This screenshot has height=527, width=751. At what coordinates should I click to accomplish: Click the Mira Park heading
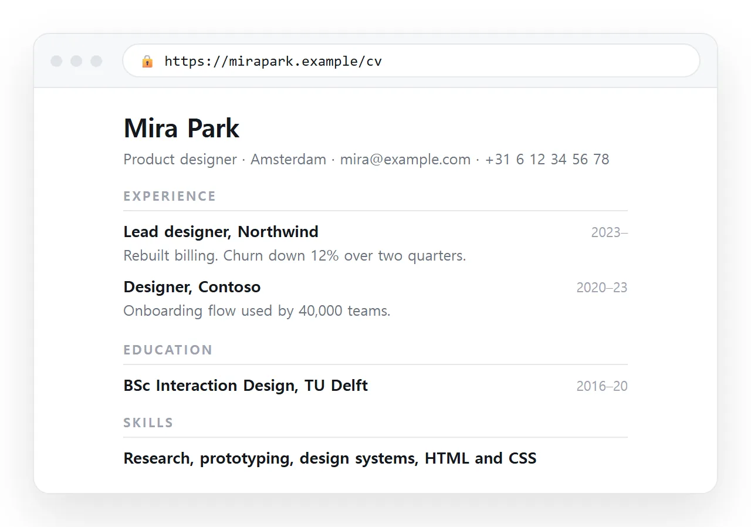181,128
